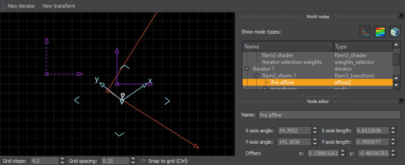Expand the transforms tree node
This screenshot has height=165, width=405.
(265, 89)
